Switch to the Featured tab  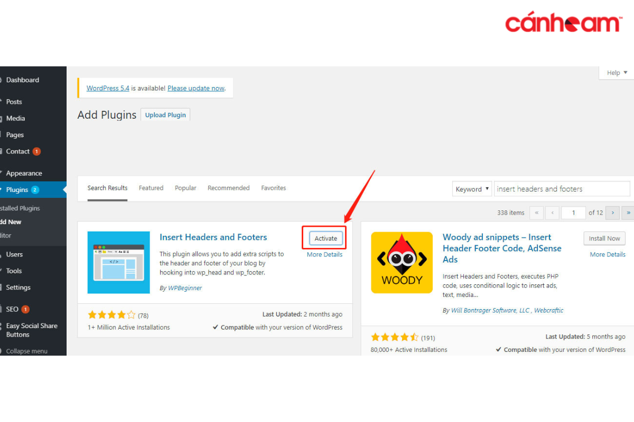151,188
